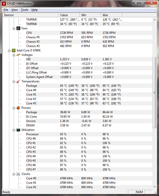Open the View menu
Viewport: 159px width, 196px height.
(x=14, y=10)
